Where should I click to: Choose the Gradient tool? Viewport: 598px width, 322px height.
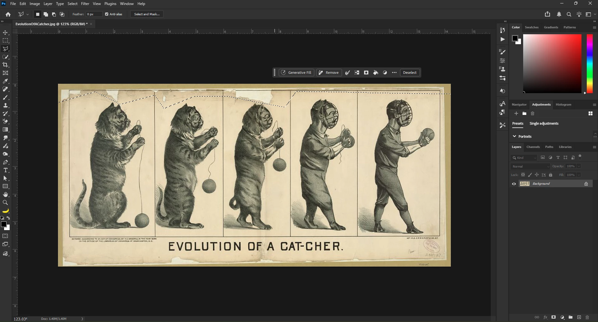[5, 130]
